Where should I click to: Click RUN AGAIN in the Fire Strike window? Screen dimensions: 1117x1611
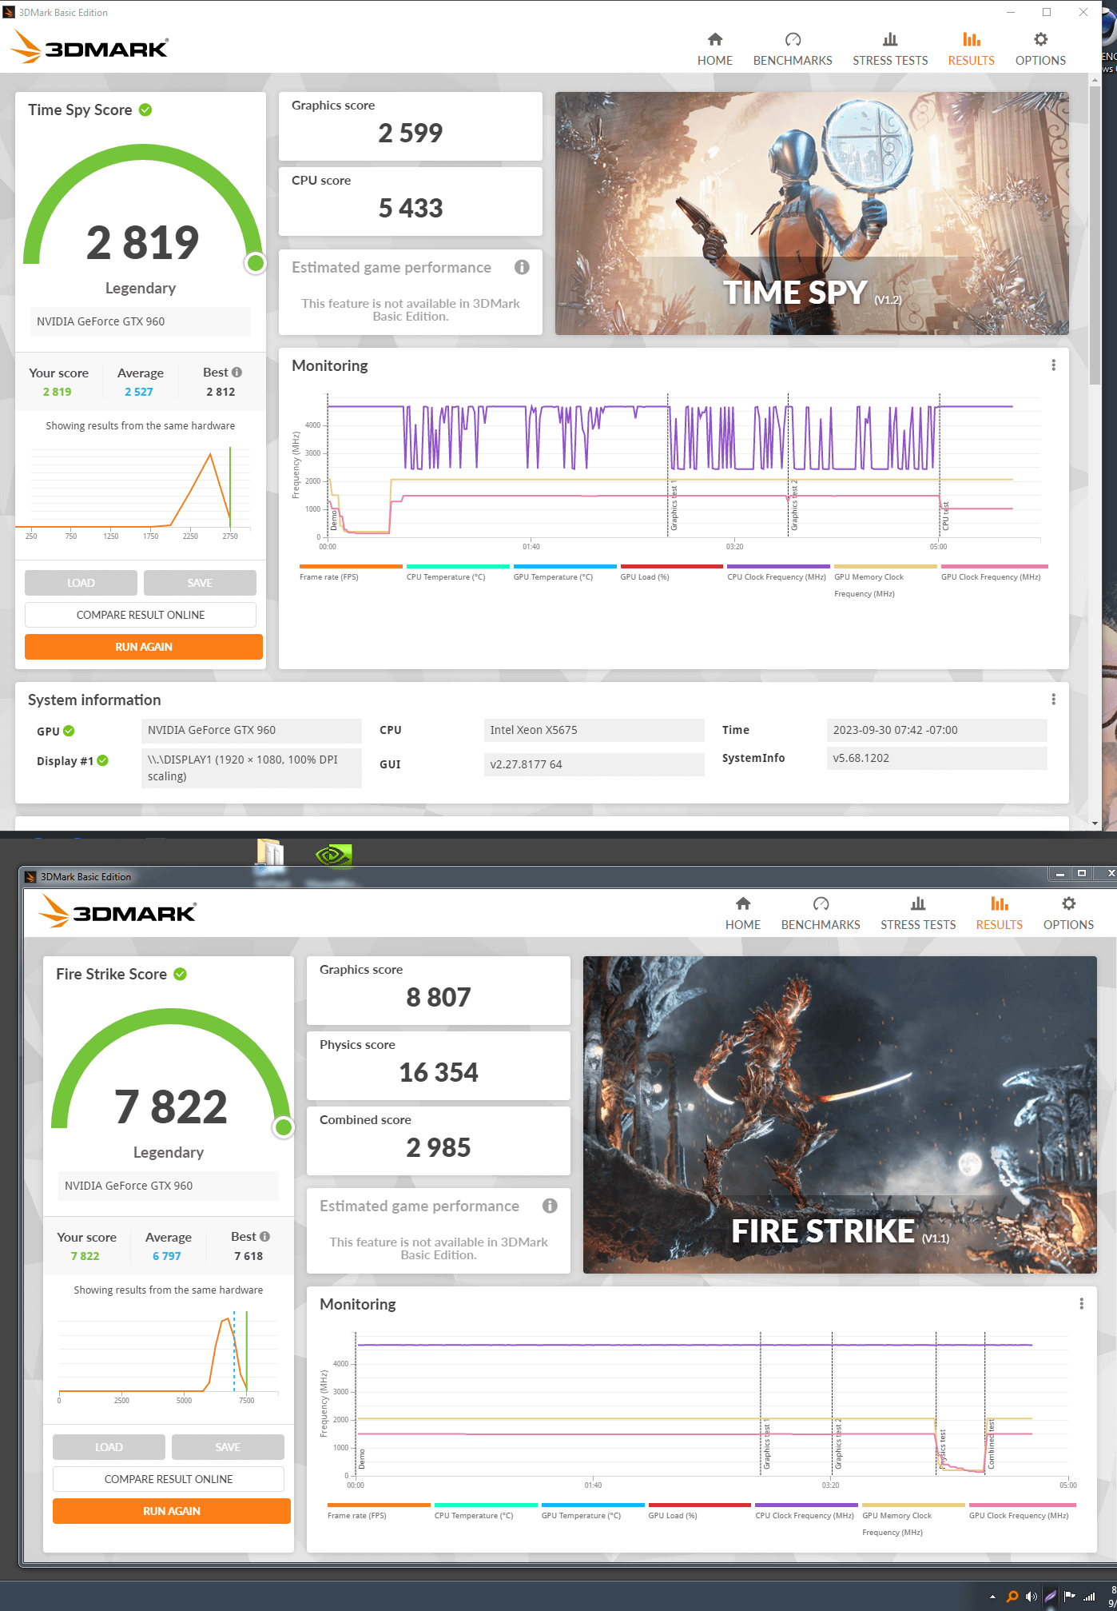pyautogui.click(x=172, y=1511)
